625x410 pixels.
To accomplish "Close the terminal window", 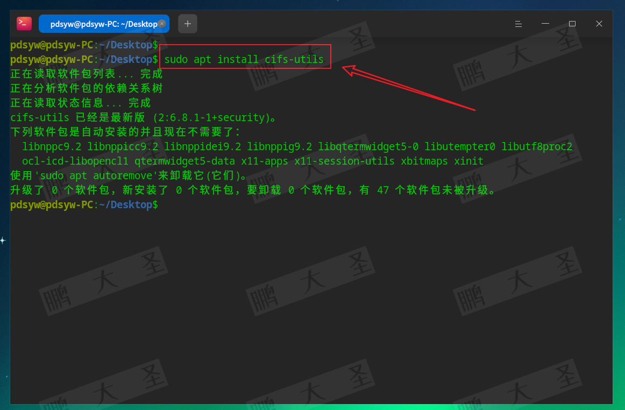I will coord(599,24).
